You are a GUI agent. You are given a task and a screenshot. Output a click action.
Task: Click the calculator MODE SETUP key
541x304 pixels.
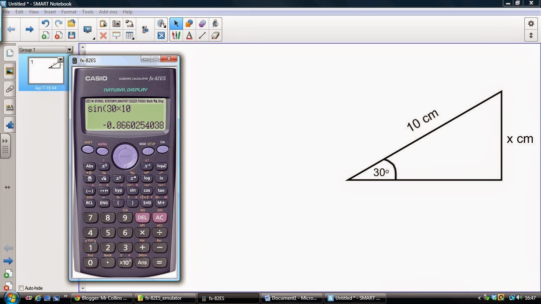148,151
